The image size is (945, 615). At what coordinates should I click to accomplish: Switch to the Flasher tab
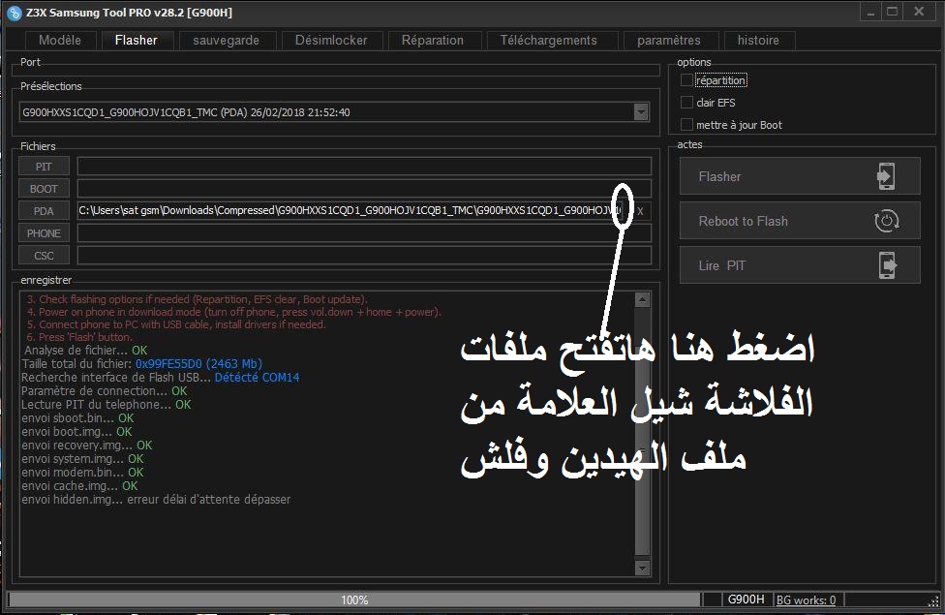pyautogui.click(x=137, y=41)
